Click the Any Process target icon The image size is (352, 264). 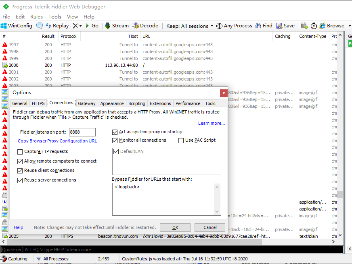pyautogui.click(x=219, y=26)
